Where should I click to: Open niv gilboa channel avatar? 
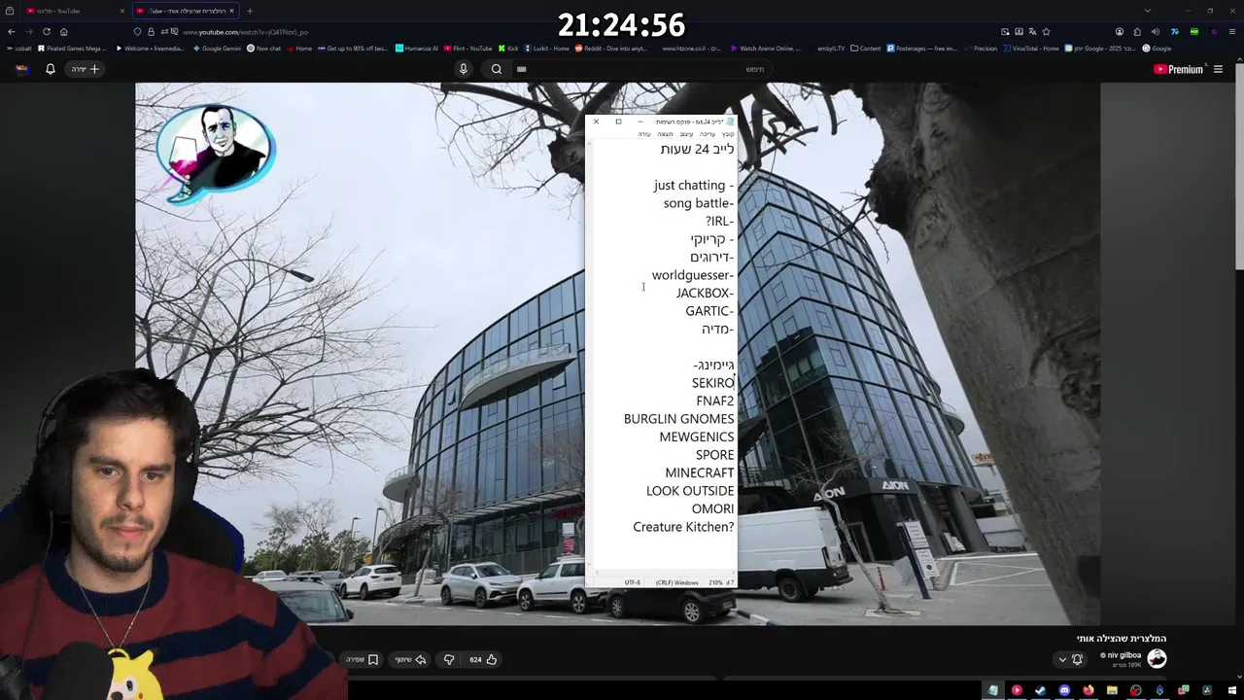pyautogui.click(x=1157, y=658)
